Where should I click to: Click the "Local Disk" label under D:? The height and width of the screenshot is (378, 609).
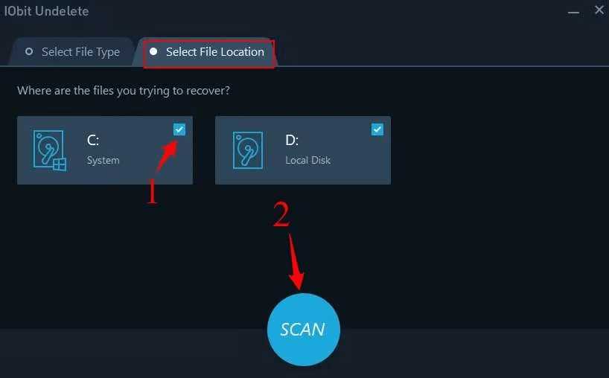[307, 160]
